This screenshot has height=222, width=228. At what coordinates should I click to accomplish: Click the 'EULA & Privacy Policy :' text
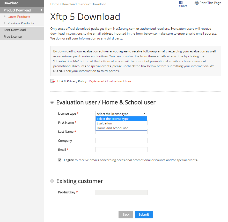[72, 81]
